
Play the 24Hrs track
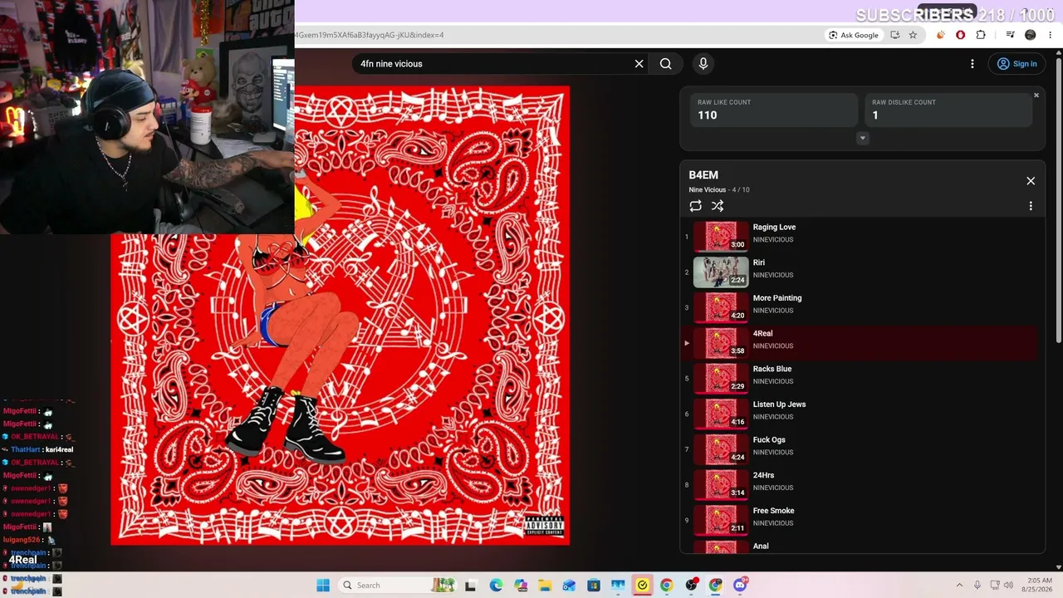click(763, 475)
